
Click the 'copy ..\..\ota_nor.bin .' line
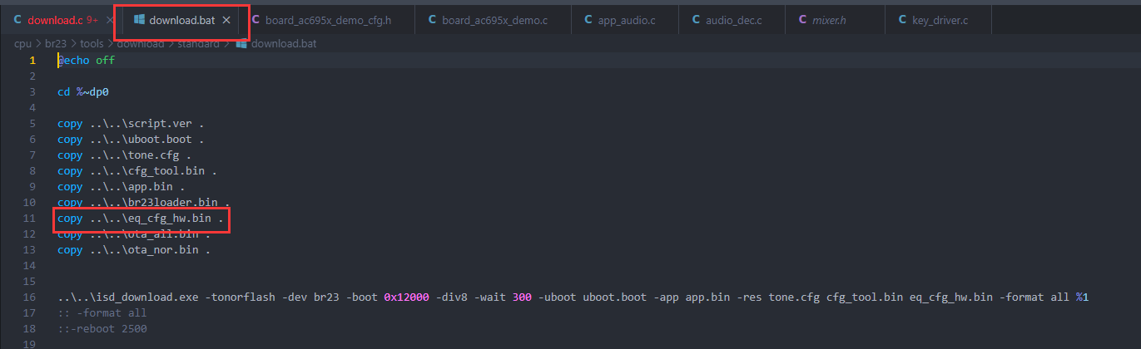134,250
